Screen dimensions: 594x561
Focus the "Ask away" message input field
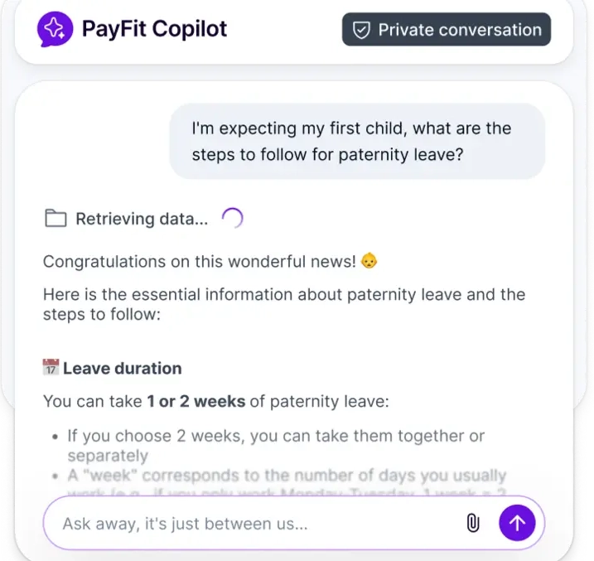point(249,523)
